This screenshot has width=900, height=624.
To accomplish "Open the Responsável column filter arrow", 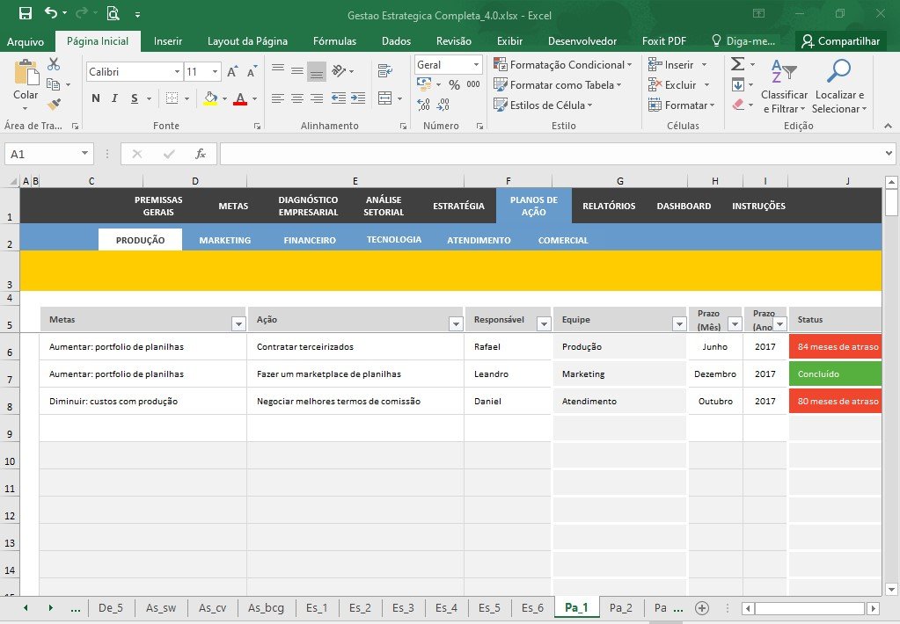I will coord(544,324).
